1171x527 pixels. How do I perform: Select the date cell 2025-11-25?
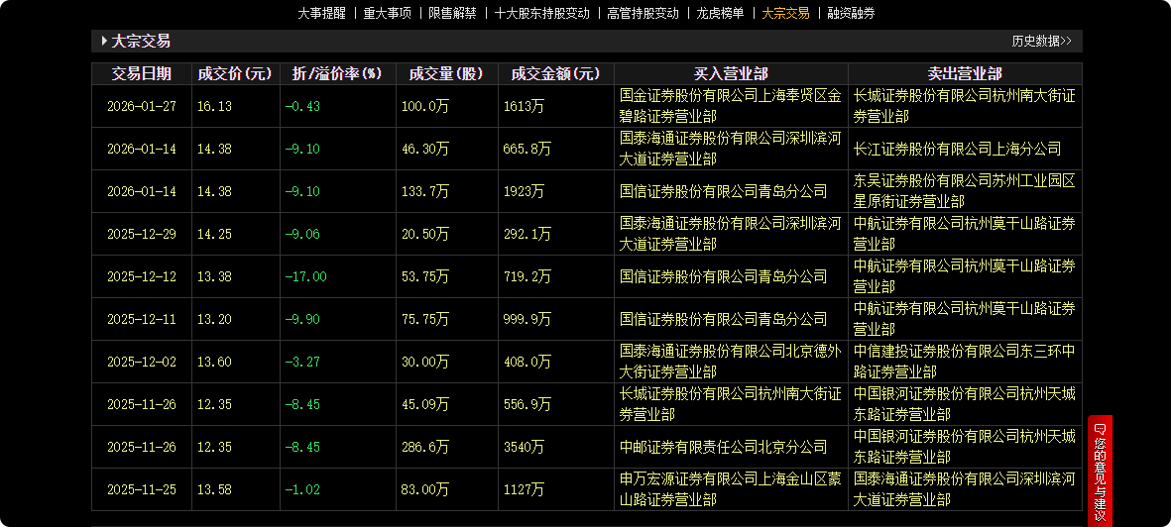point(141,489)
